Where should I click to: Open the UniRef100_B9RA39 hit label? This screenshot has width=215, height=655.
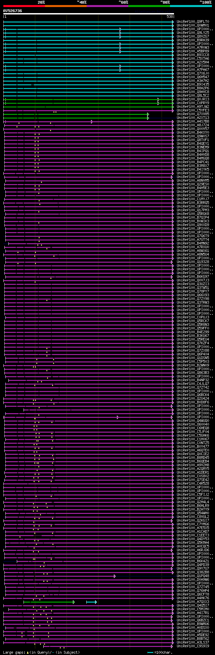(193, 40)
